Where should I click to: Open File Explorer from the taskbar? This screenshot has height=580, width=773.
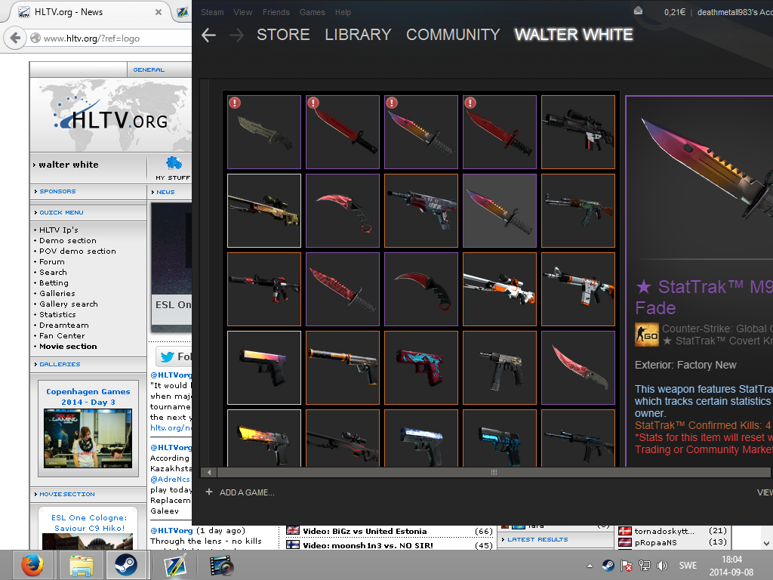point(82,566)
